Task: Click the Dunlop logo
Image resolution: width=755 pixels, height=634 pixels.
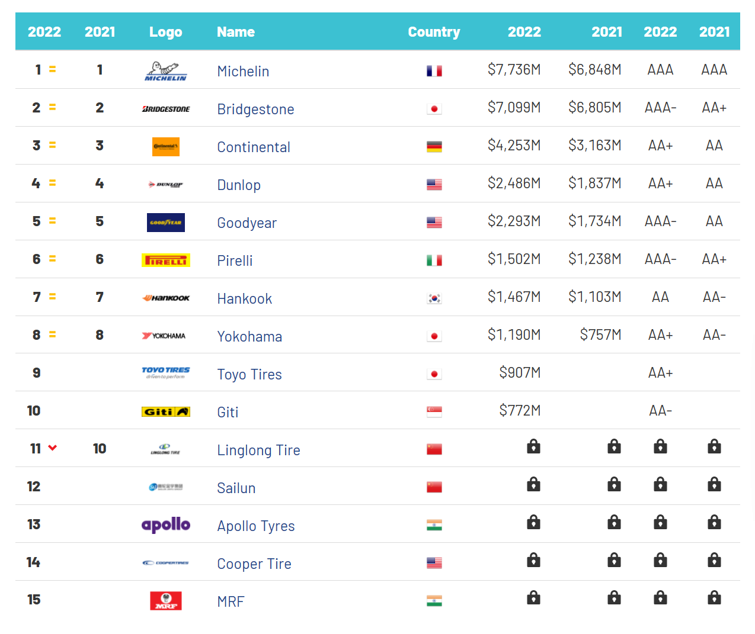Action: (x=166, y=185)
